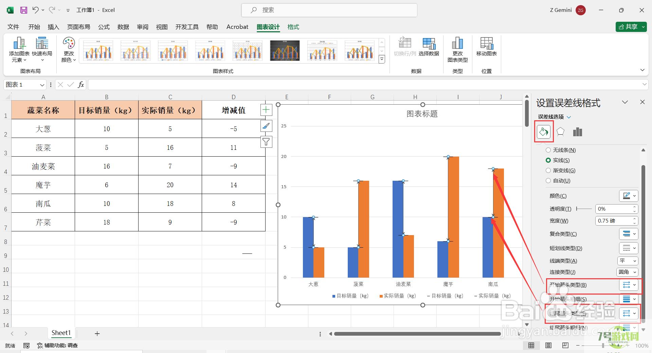
Task: Click the Redo arrow icon
Action: point(52,10)
